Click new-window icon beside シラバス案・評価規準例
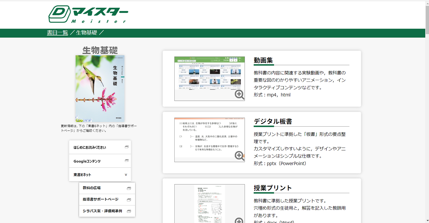429x223 pixels. click(129, 211)
